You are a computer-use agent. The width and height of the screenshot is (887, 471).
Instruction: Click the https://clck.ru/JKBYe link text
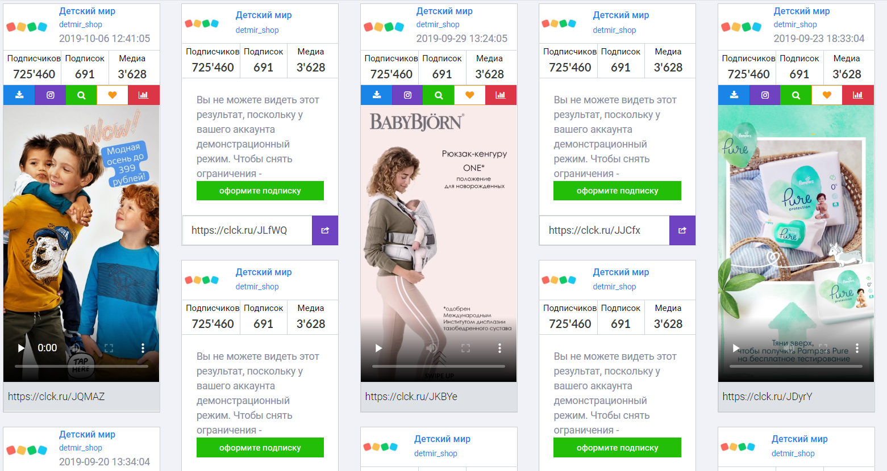coord(411,397)
